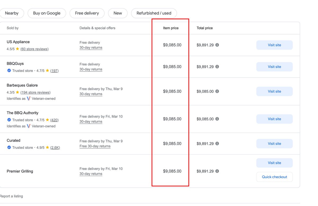The width and height of the screenshot is (318, 206).
Task: Visit site for Barbeques Galore
Action: pos(274,91)
